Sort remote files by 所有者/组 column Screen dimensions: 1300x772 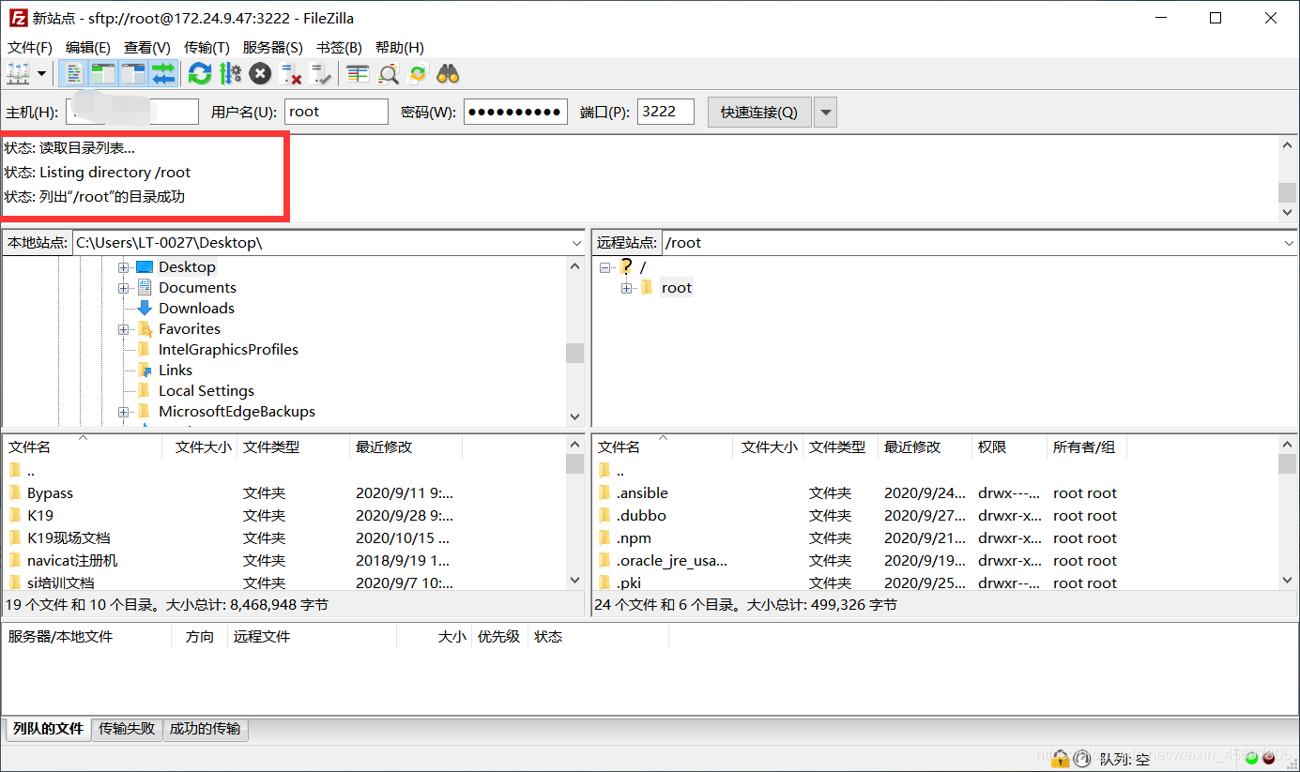click(x=1086, y=447)
